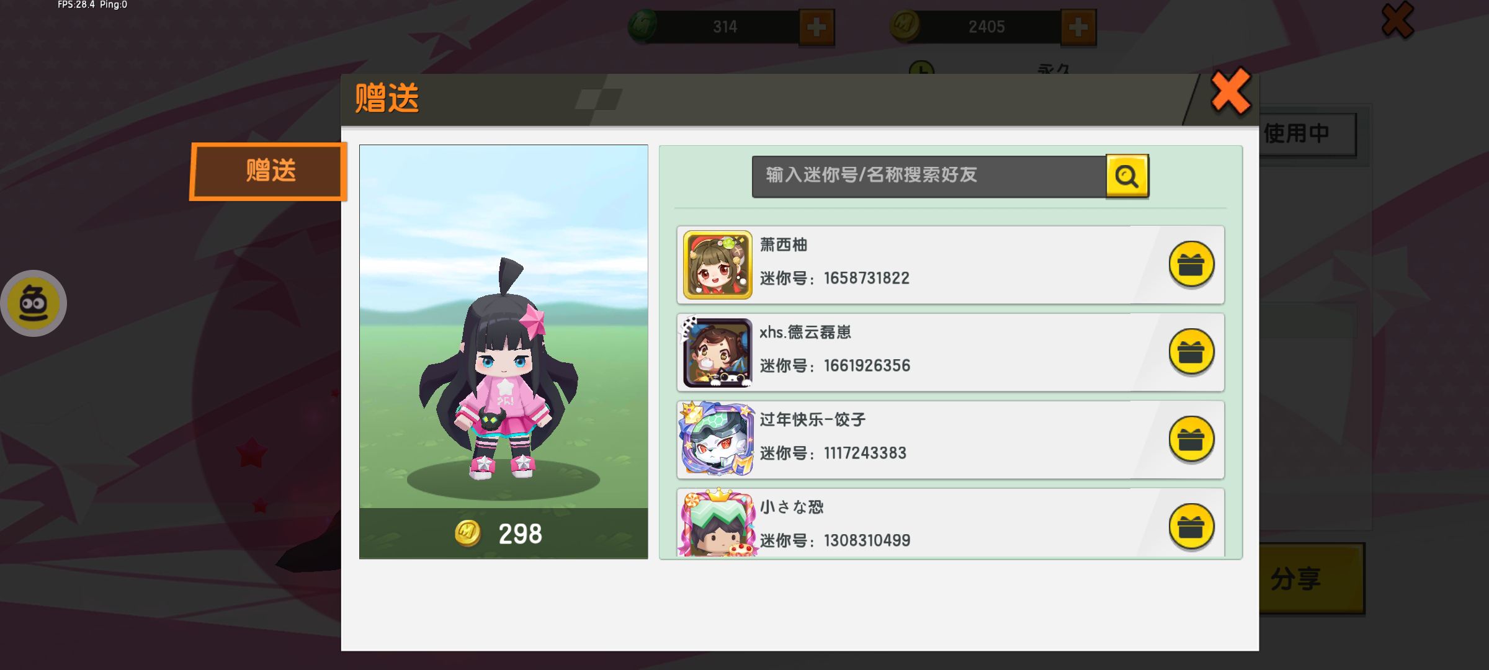Gift the skin to 萧西柚
1489x670 pixels.
(1191, 265)
